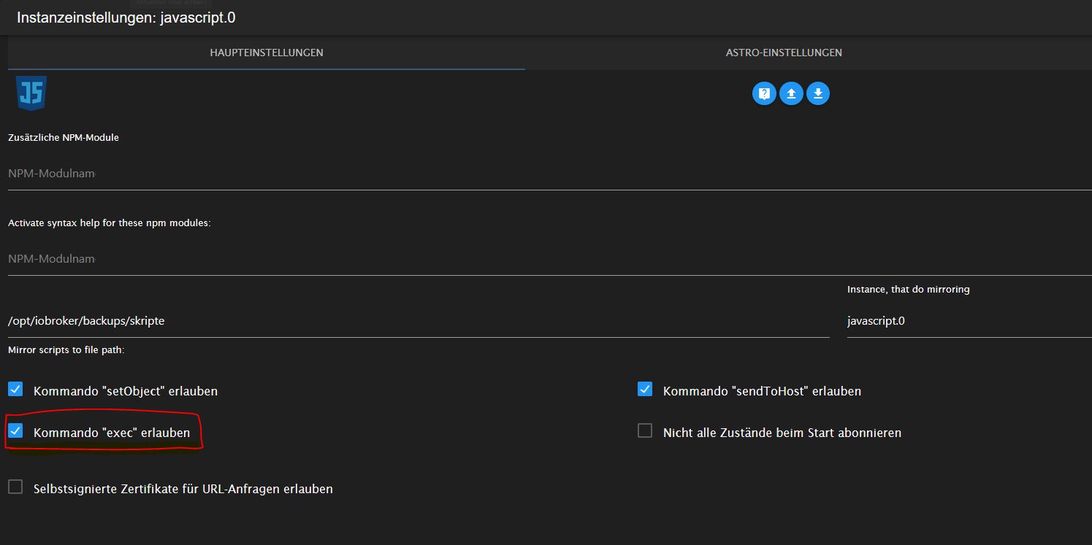The image size is (1092, 545).
Task: Open the mirroring instance dropdown javascript.0
Action: 968,320
